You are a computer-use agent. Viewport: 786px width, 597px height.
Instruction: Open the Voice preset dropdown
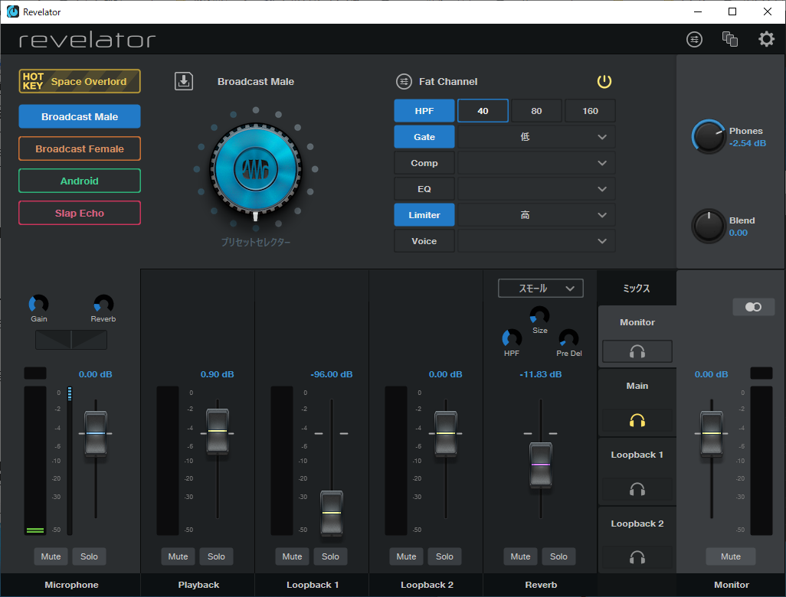tap(536, 241)
